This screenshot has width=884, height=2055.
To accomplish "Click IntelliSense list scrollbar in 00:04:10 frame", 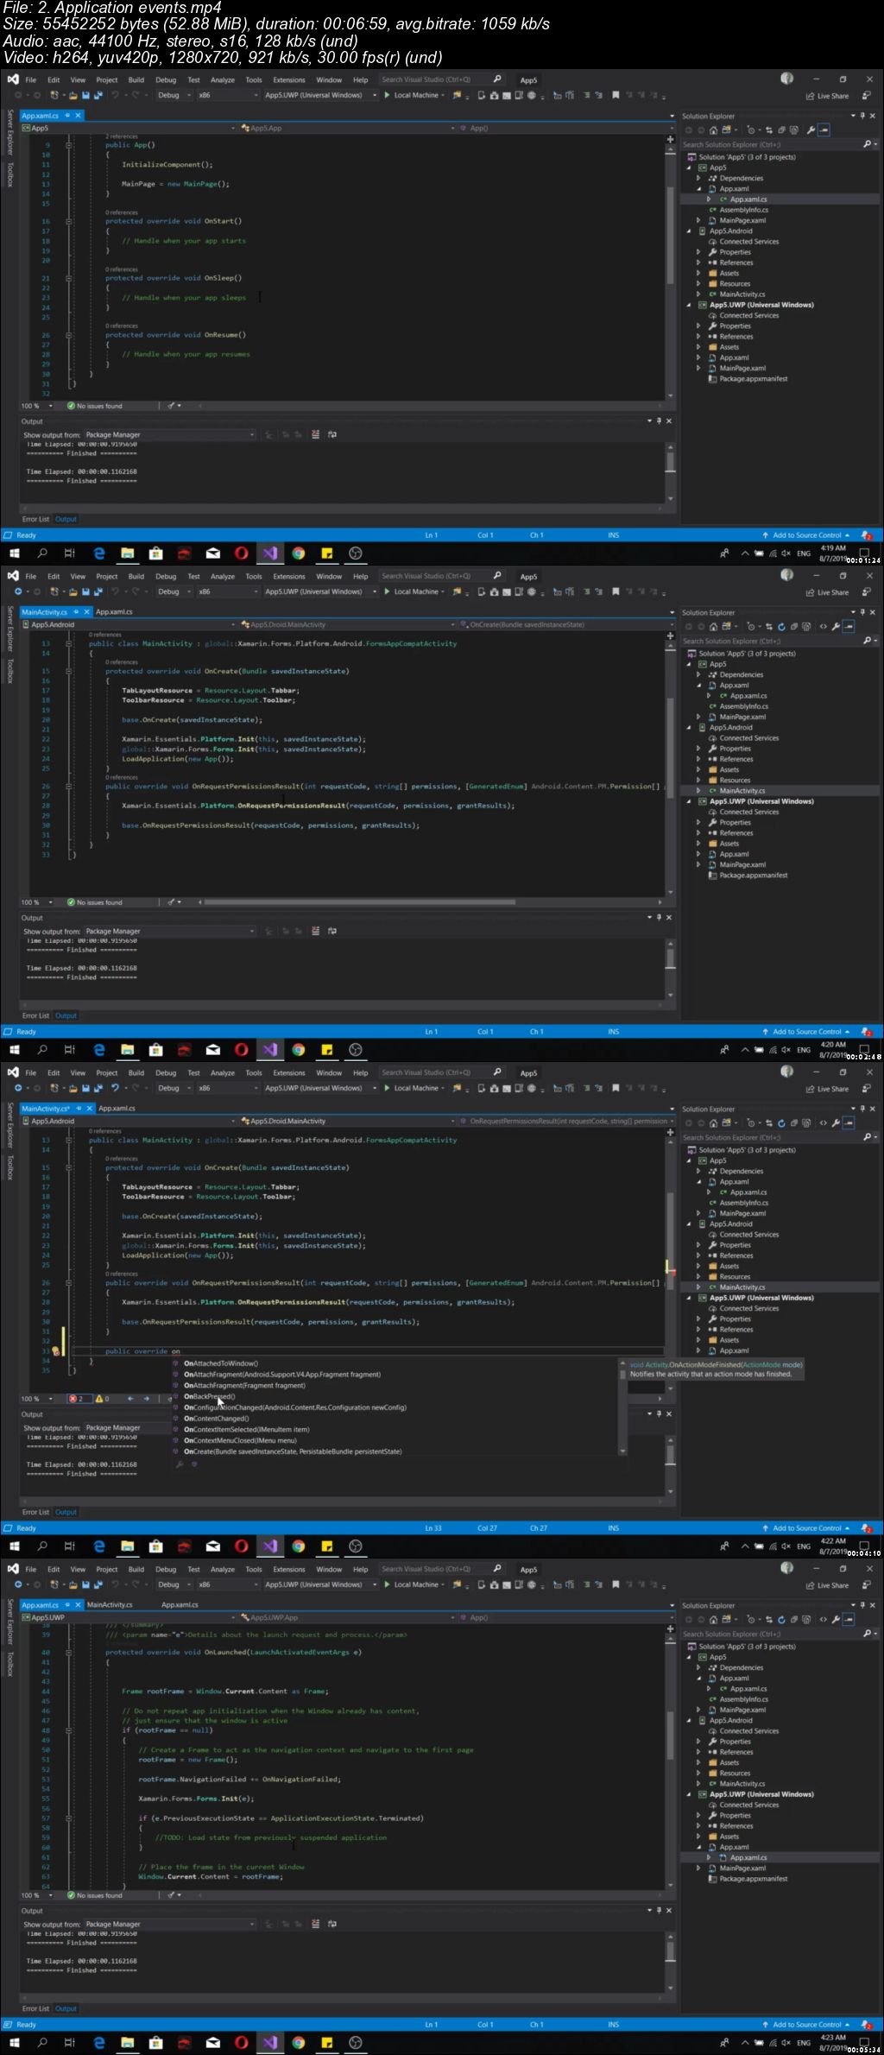I will point(623,1407).
